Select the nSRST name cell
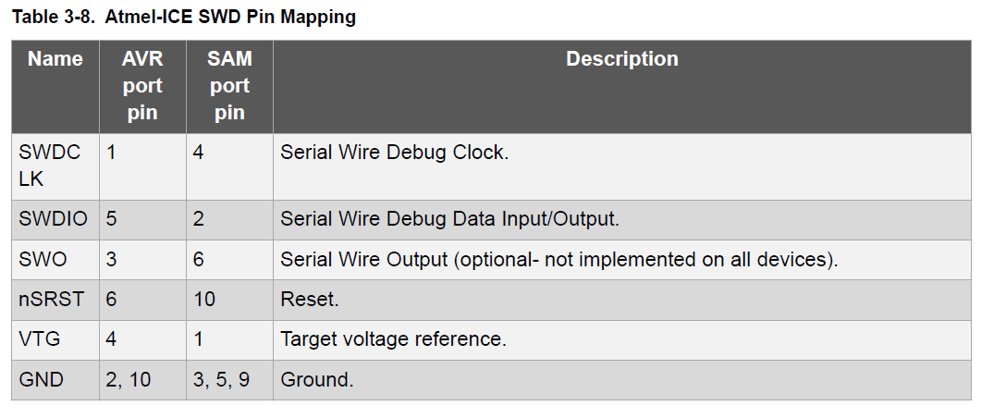Viewport: 994px width, 418px height. (52, 300)
